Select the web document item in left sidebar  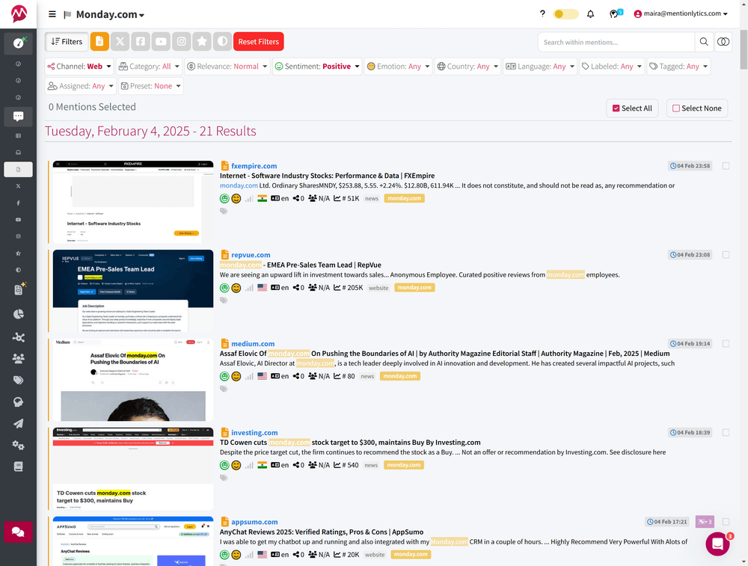point(19,169)
